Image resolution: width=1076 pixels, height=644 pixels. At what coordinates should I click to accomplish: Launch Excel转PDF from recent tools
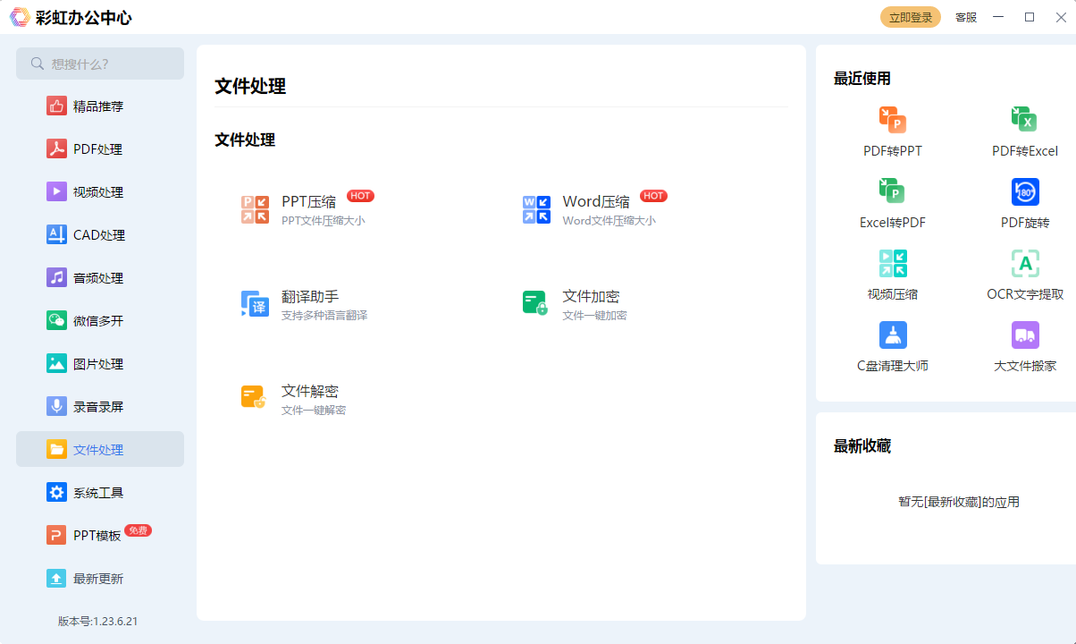(x=891, y=201)
